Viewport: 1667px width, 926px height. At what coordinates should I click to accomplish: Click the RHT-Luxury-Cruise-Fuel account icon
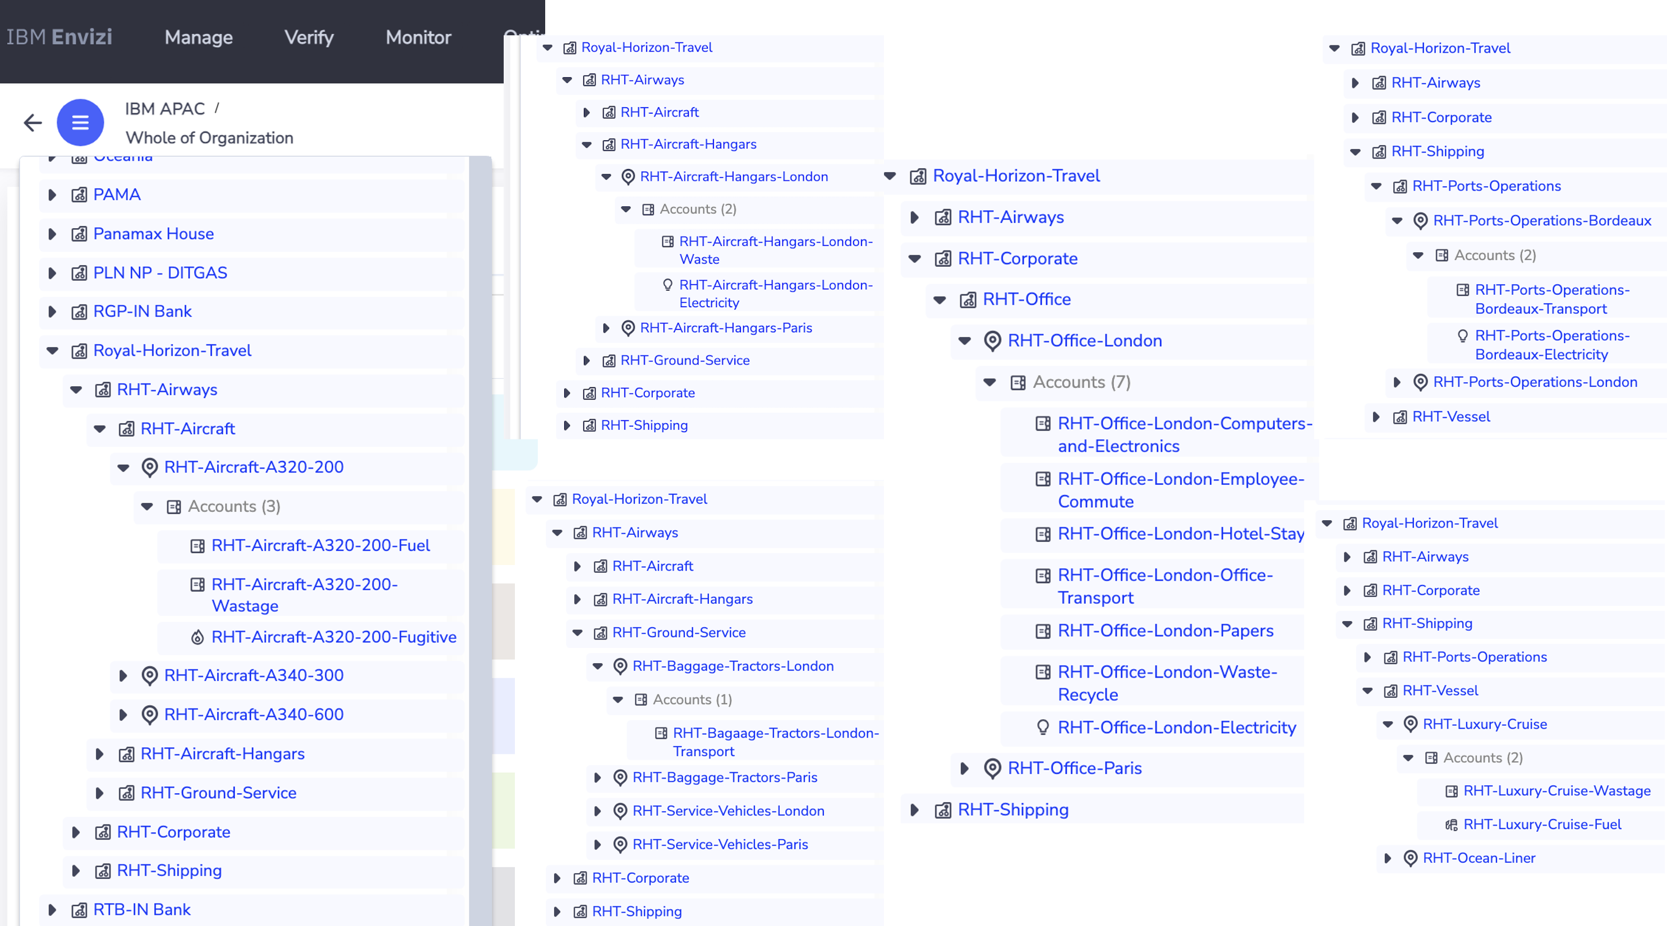click(1452, 825)
